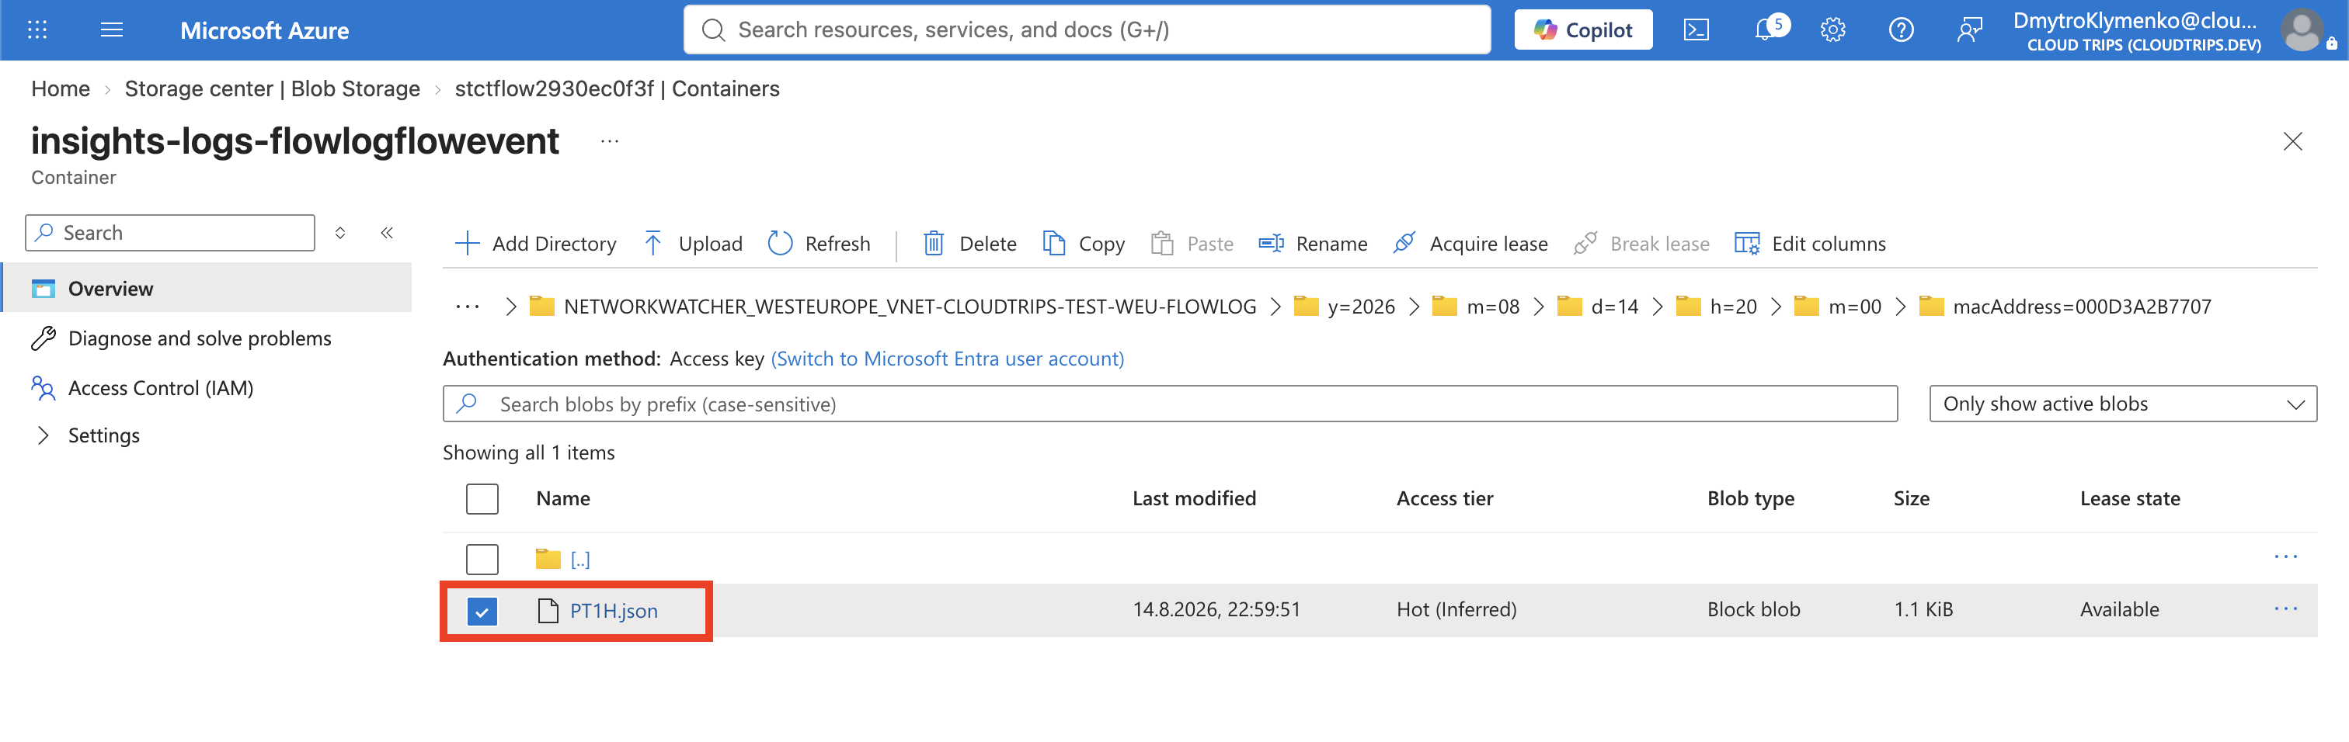Open notifications bell with 5 badge
Image resolution: width=2349 pixels, height=742 pixels.
[1770, 28]
